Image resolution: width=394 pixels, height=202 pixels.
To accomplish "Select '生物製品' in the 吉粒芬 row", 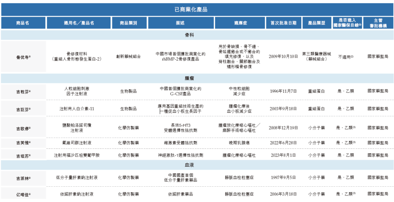I will 128,91.
